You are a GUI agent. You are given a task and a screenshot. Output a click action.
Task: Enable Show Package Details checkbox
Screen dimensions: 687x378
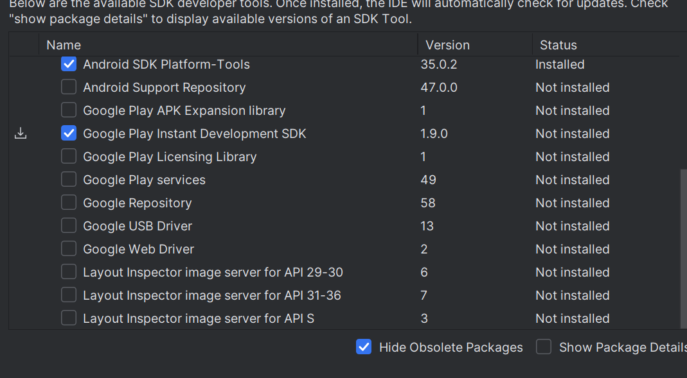coord(544,347)
